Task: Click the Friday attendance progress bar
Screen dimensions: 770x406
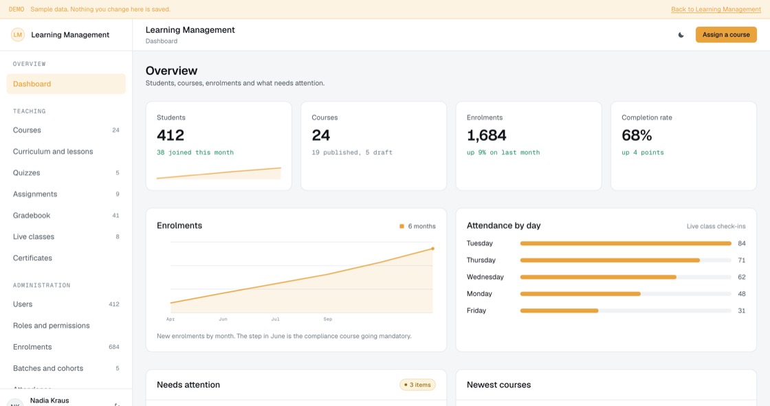Action: pyautogui.click(x=626, y=311)
